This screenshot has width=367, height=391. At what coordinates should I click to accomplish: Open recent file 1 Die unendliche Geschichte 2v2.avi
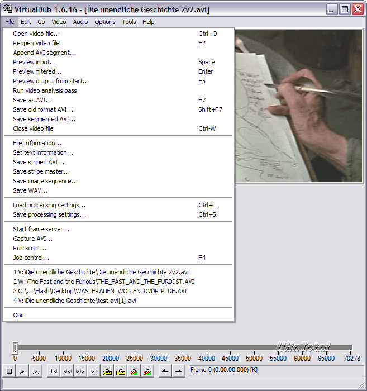[x=118, y=272]
